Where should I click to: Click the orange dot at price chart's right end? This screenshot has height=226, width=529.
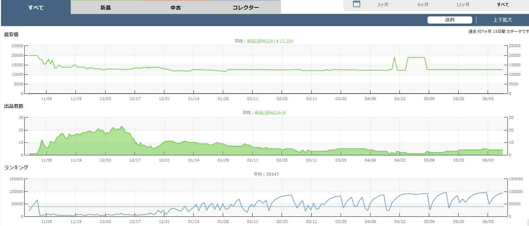(502, 93)
